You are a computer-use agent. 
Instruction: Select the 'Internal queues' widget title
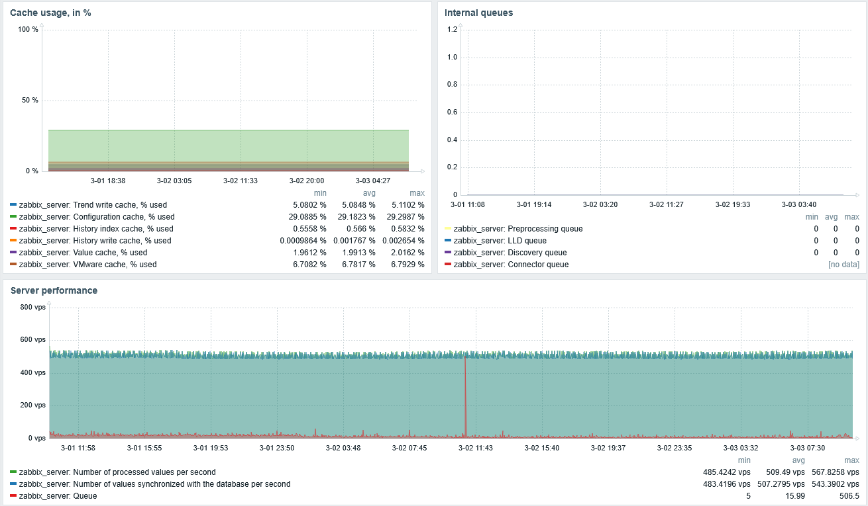point(478,13)
